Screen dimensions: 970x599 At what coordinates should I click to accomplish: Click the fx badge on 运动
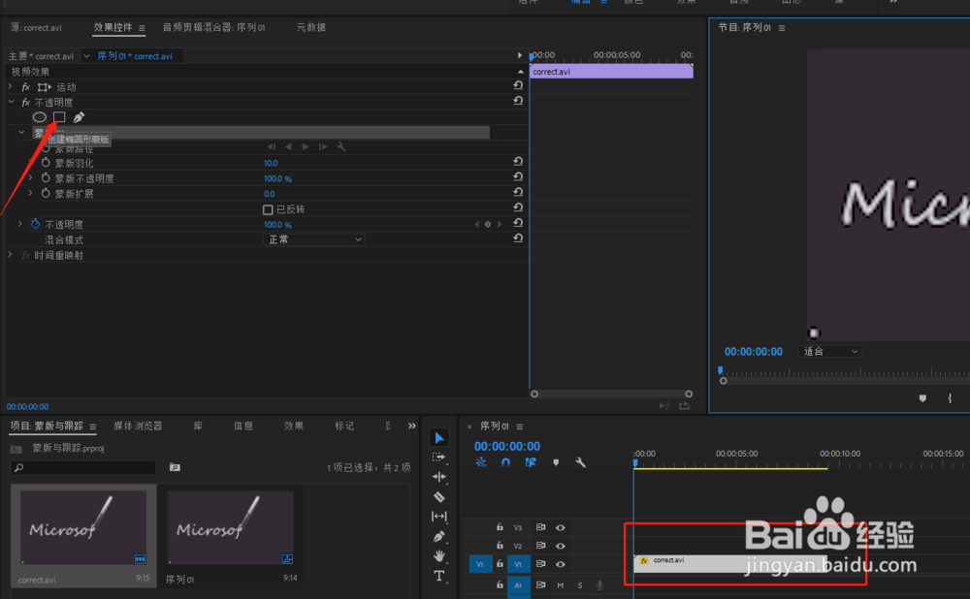[x=26, y=87]
